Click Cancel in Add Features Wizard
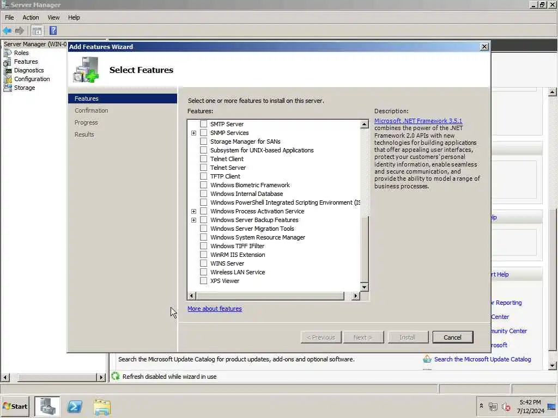The width and height of the screenshot is (558, 418). click(x=453, y=337)
